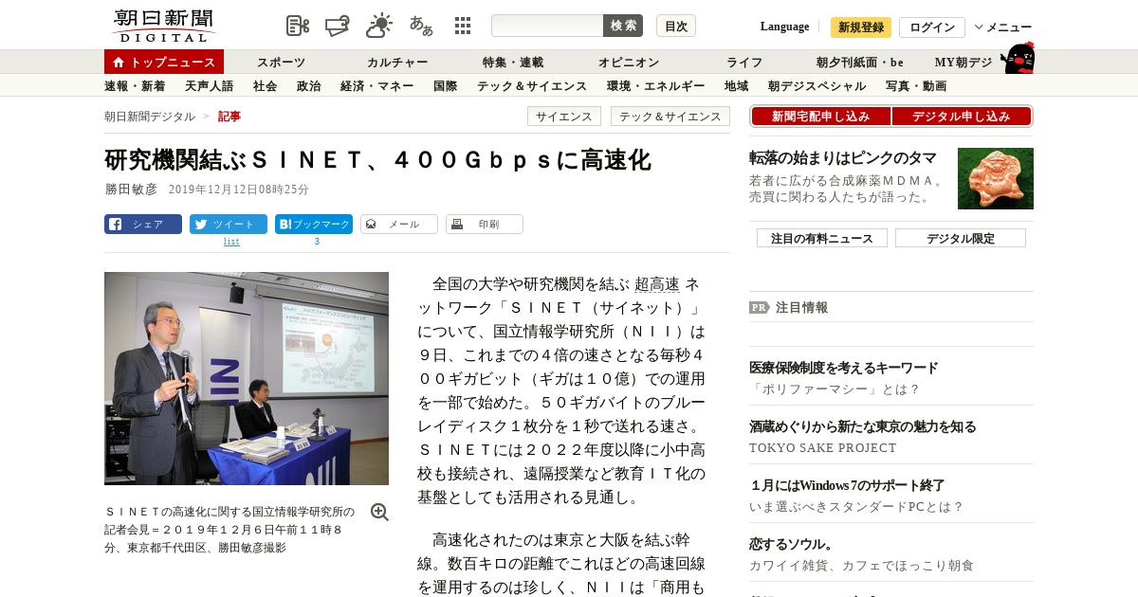Click the PR badge beside 注目情報

(759, 307)
